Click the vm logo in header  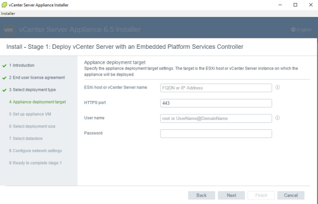pos(8,30)
